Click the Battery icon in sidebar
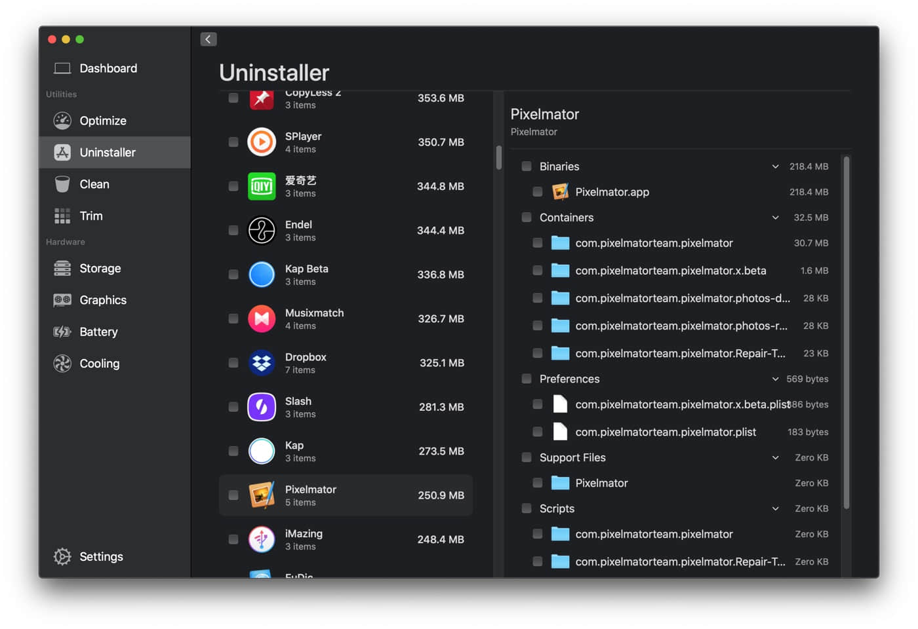This screenshot has width=918, height=629. pyautogui.click(x=62, y=332)
